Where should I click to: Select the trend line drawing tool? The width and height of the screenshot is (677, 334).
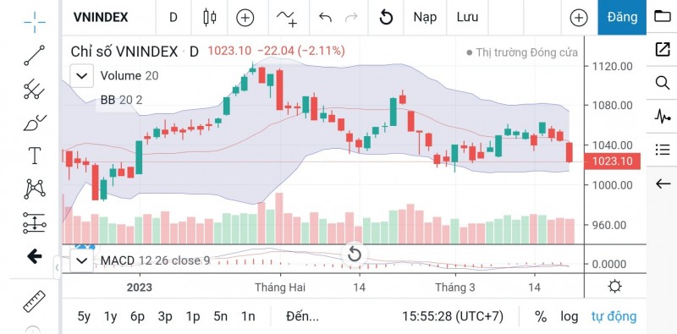click(x=34, y=55)
